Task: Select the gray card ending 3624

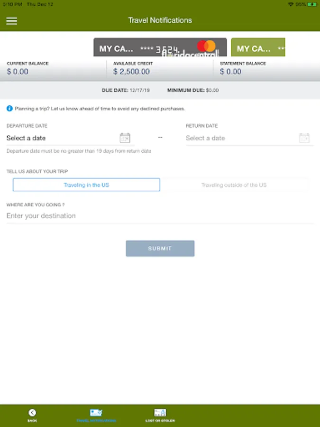Action: [x=160, y=47]
